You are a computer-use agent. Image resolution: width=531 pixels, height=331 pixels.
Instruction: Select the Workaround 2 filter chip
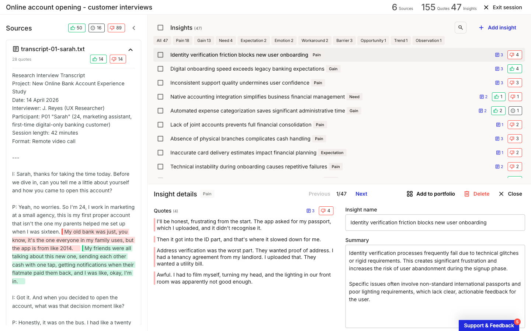(x=315, y=40)
